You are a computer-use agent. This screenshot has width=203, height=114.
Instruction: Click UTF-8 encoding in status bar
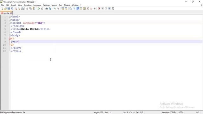(181, 112)
